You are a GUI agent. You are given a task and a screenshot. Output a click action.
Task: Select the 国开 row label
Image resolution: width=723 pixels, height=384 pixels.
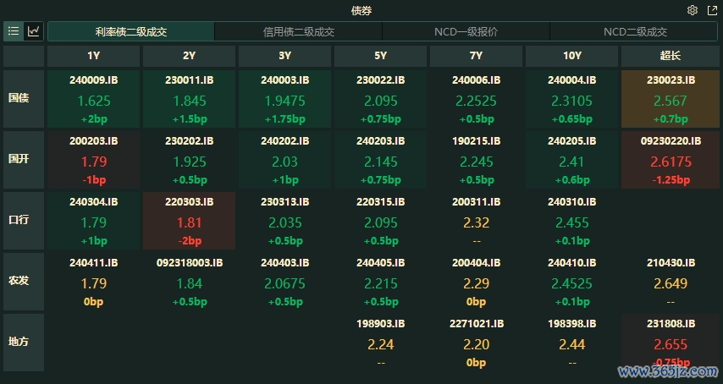19,159
